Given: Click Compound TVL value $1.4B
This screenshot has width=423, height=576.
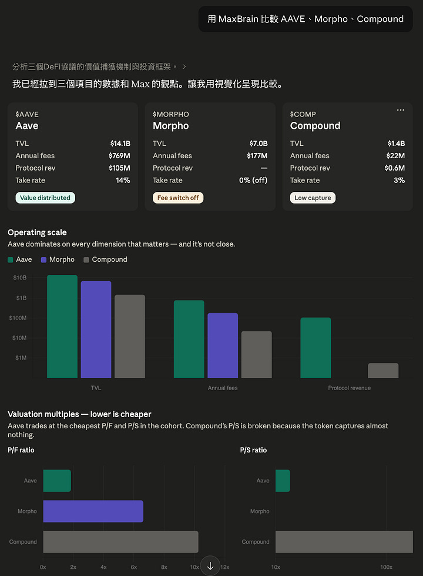Looking at the screenshot, I should pyautogui.click(x=396, y=144).
